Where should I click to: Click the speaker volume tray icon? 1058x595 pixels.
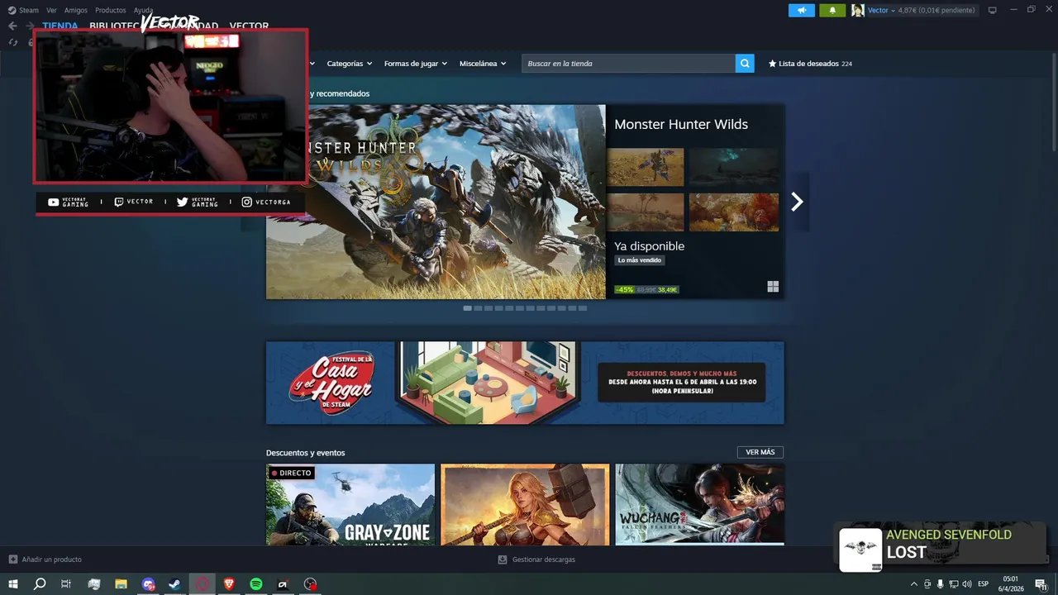click(967, 584)
